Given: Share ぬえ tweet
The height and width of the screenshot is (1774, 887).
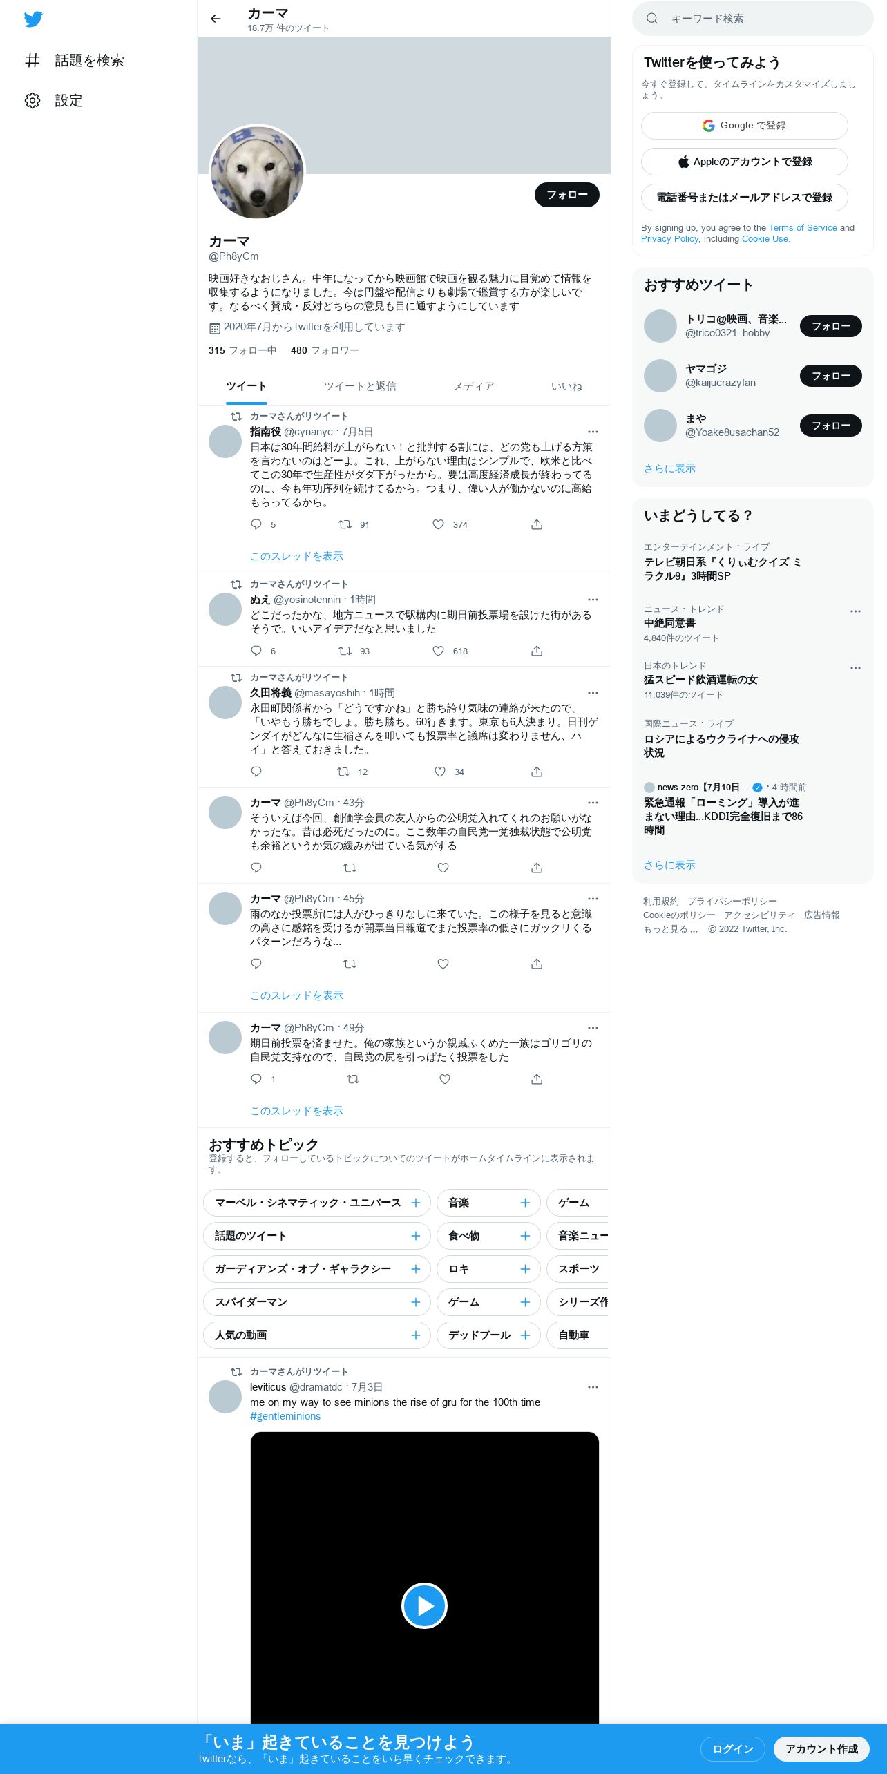Looking at the screenshot, I should (537, 651).
